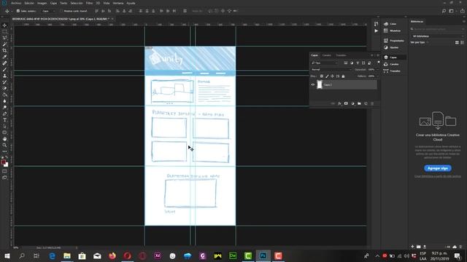The width and height of the screenshot is (467, 262).
Task: Expand the Ver por tipo dropdown
Action: 420,42
